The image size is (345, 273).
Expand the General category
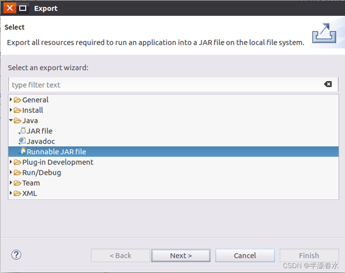pos(11,100)
